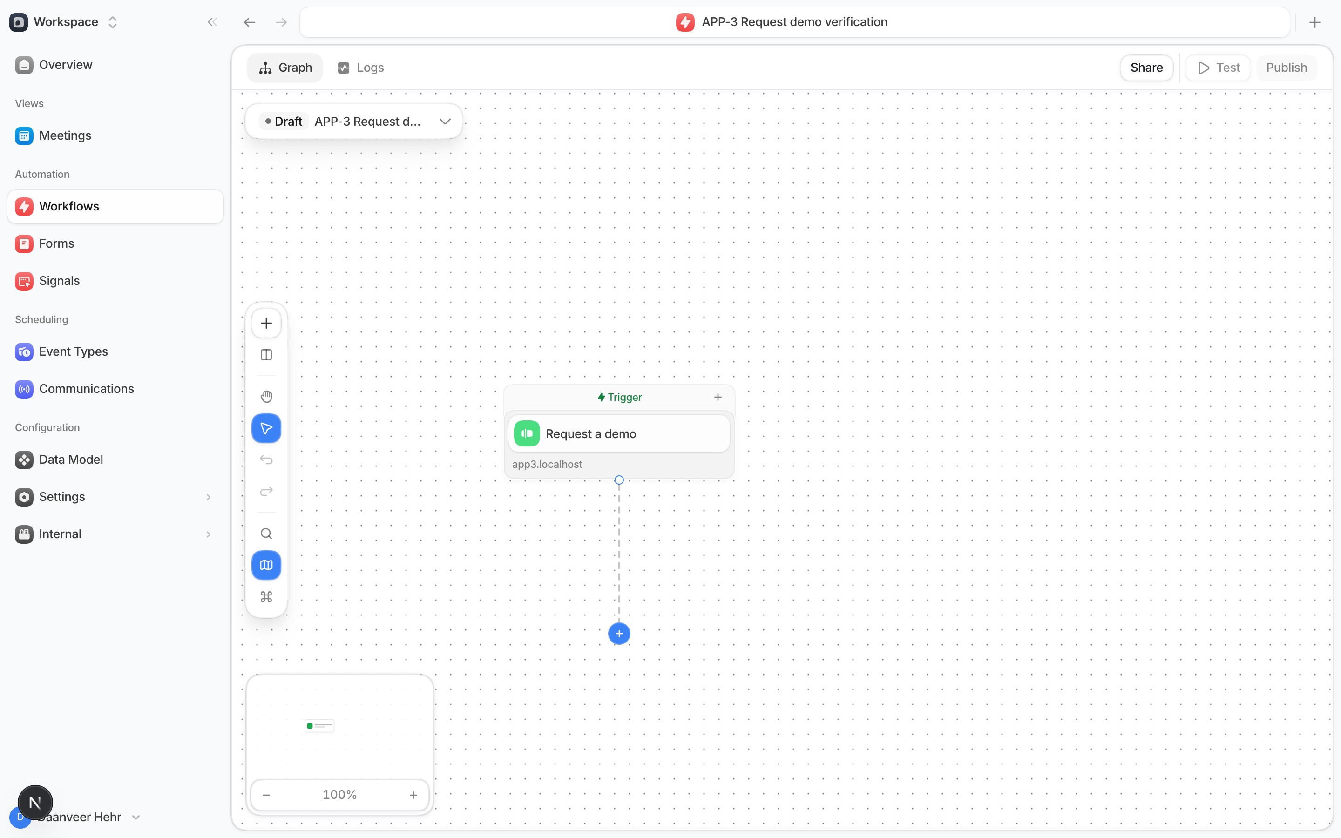This screenshot has width=1341, height=838.
Task: Go back with the left arrow
Action: click(250, 22)
